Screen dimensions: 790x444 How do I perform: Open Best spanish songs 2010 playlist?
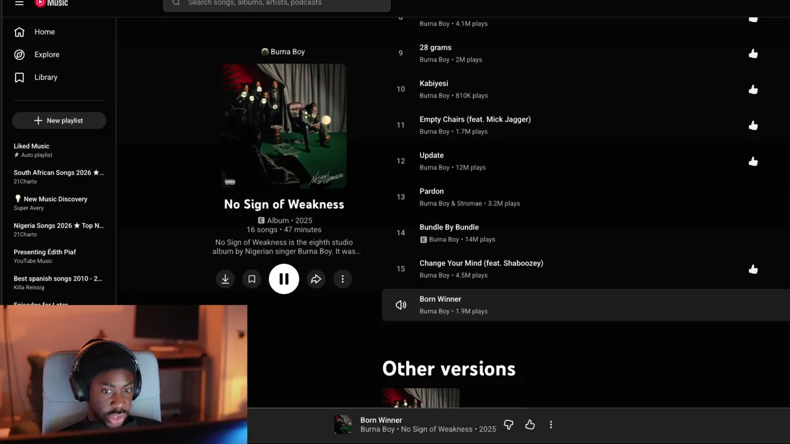point(59,283)
